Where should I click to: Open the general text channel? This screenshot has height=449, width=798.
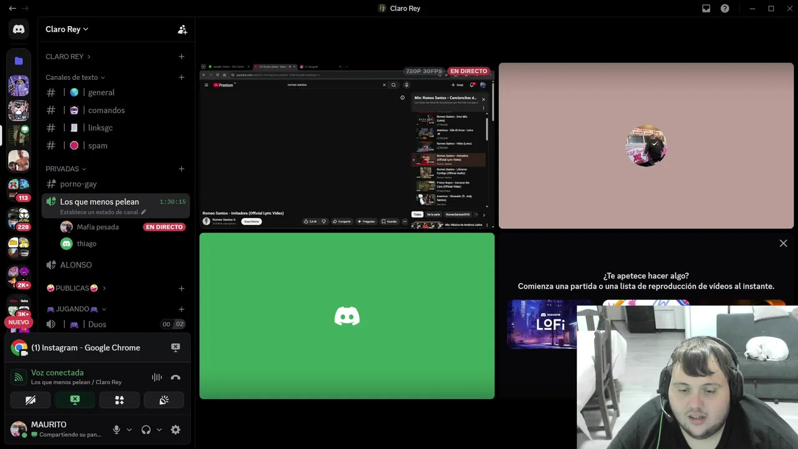pyautogui.click(x=116, y=92)
